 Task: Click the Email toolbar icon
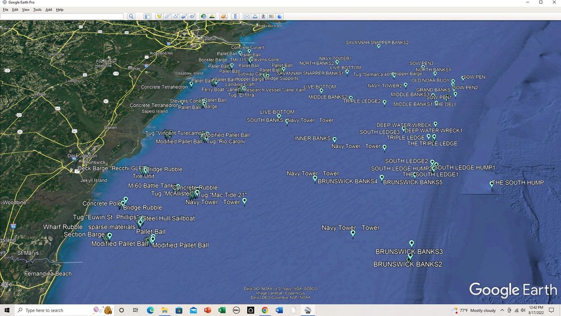tap(247, 16)
